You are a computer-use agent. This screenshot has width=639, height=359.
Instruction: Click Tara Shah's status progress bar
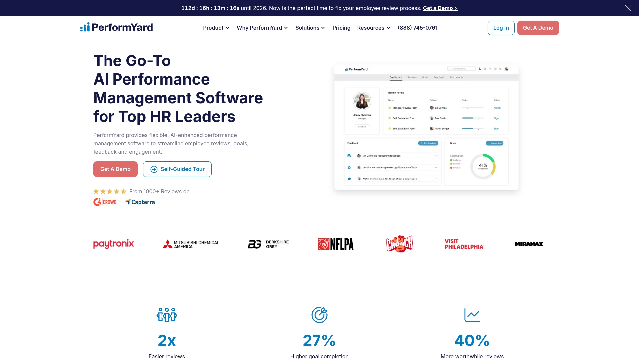click(473, 118)
